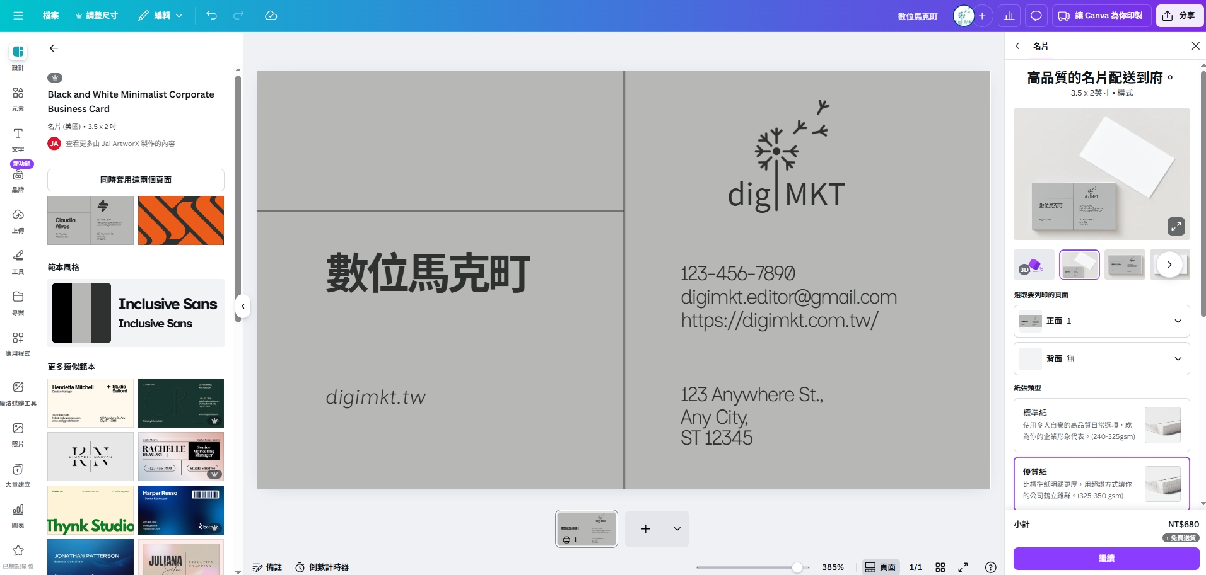Image resolution: width=1206 pixels, height=575 pixels.
Task: Click the 同時套用這兩個頁面 apply both pages button
Action: [136, 180]
